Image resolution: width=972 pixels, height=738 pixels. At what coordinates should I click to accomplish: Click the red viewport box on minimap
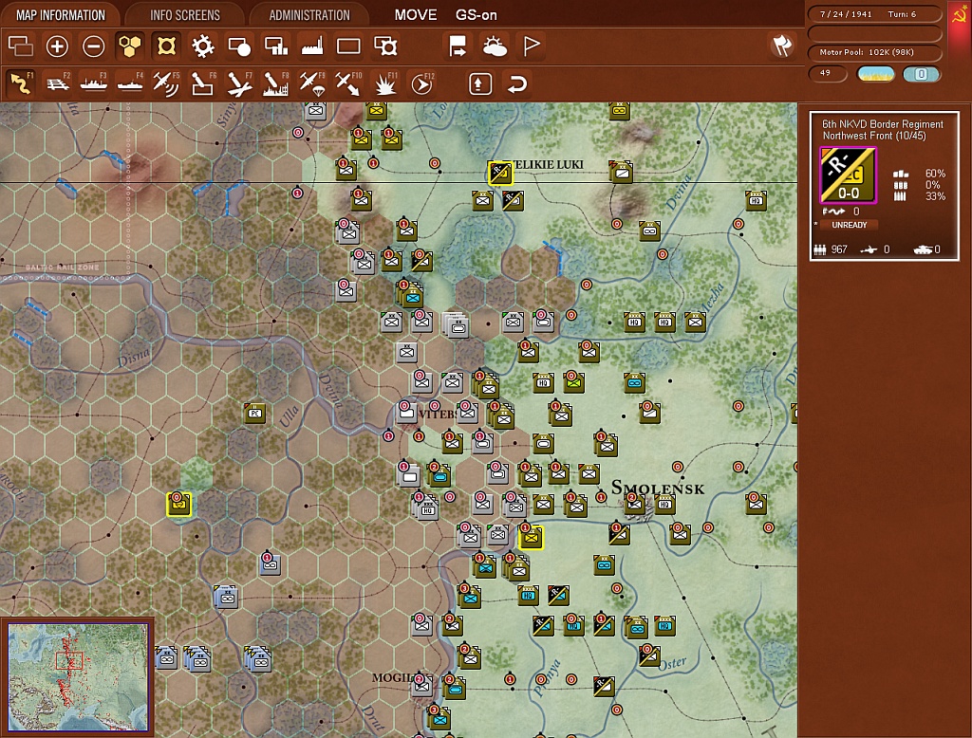(69, 660)
